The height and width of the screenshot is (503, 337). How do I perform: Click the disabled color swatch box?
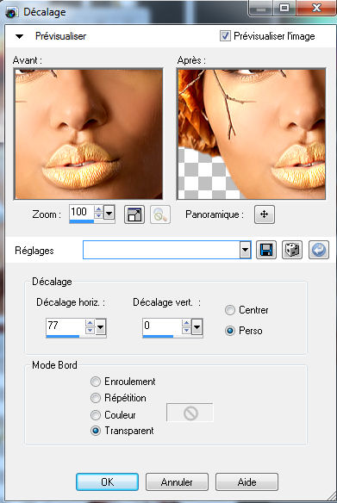coord(190,413)
